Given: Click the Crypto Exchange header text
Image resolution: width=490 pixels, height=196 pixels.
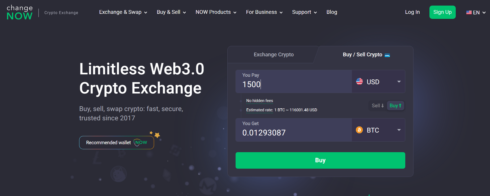Looking at the screenshot, I should click(61, 13).
